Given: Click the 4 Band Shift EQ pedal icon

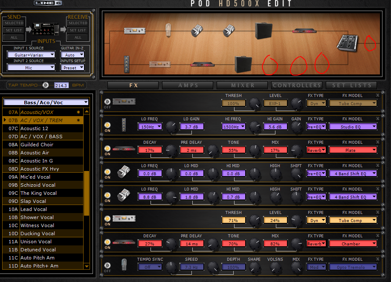Looking at the screenshot, I should 124,172.
